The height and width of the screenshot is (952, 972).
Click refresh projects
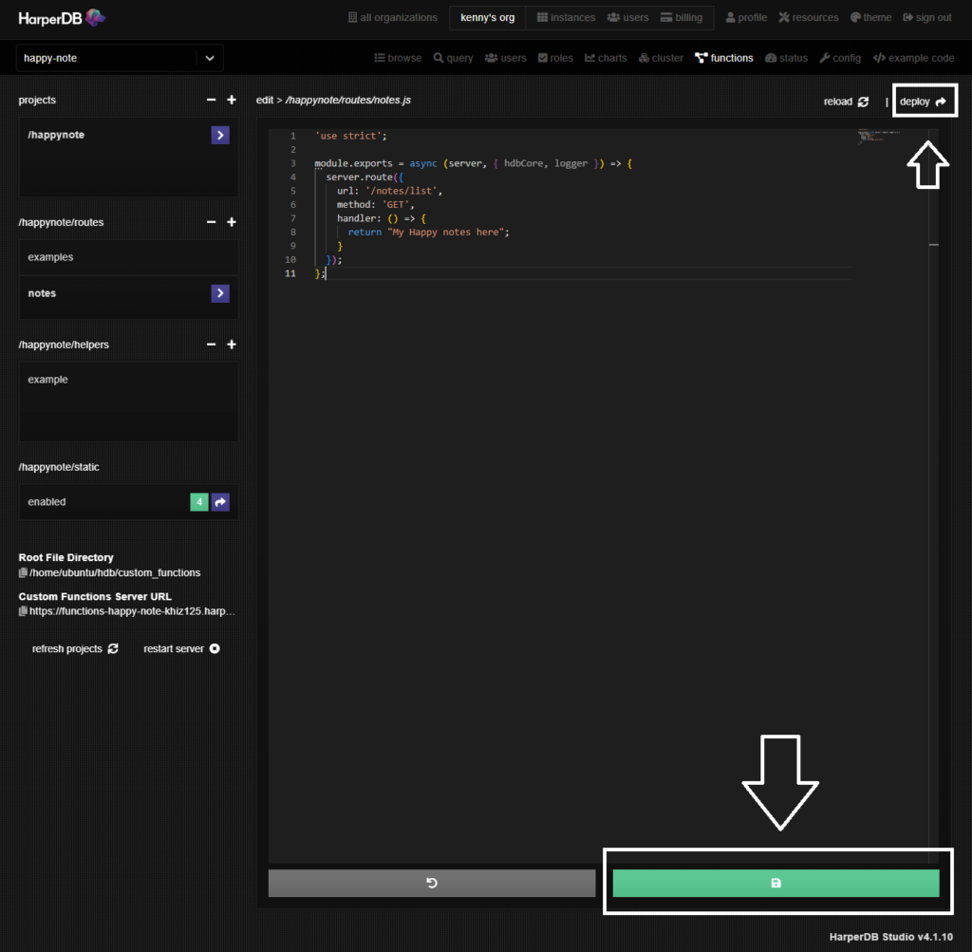75,648
